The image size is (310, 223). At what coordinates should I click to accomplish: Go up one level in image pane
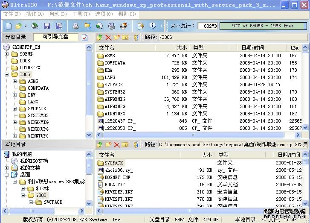(100, 37)
